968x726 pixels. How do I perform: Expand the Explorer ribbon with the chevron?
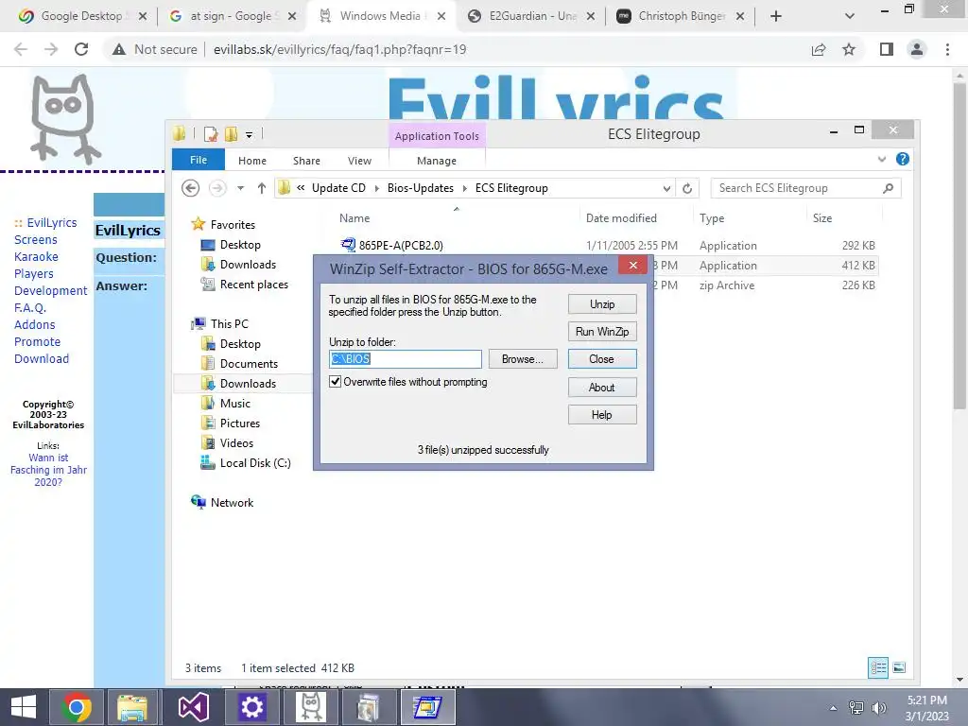882,159
